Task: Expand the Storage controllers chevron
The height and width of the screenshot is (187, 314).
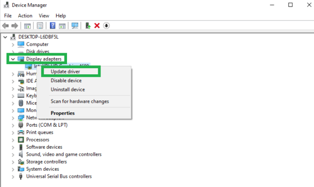Action: coord(13,162)
